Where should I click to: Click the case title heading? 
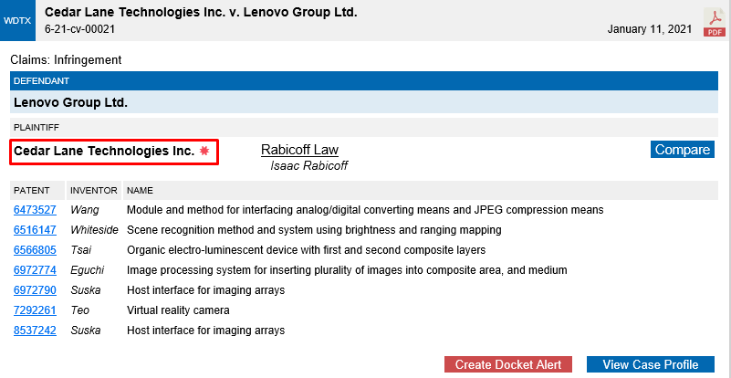click(201, 12)
